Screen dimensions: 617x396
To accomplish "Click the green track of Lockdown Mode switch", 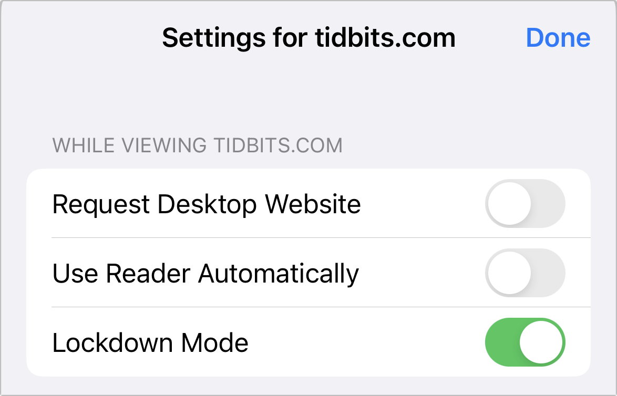I will point(502,342).
